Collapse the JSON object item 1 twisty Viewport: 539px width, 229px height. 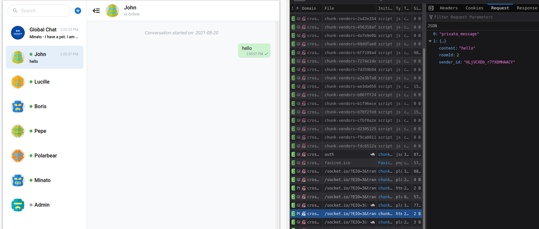[430, 41]
